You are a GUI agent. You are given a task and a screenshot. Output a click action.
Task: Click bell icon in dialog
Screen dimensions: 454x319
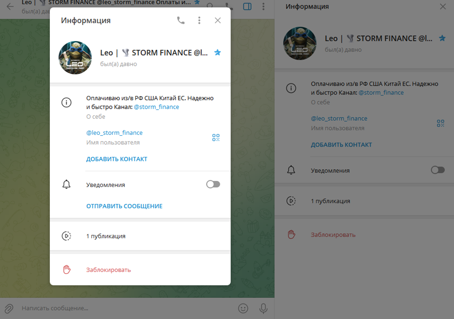click(67, 184)
